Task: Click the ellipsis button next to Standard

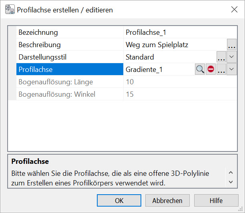Action: [x=221, y=57]
